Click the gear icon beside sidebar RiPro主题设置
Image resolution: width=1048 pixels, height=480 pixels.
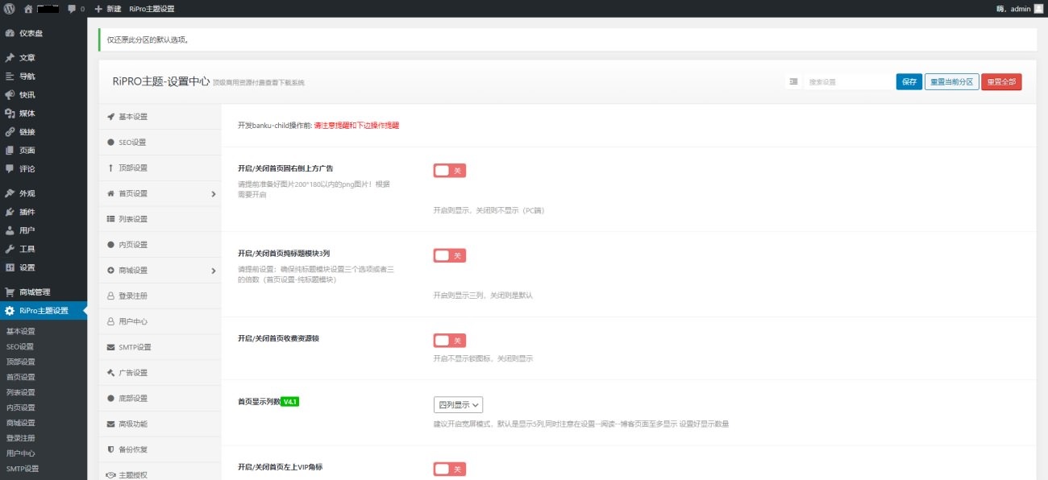10,311
